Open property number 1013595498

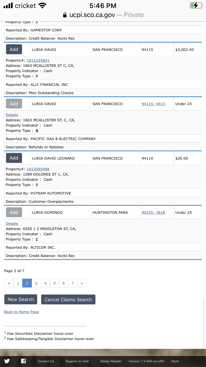(x=38, y=169)
